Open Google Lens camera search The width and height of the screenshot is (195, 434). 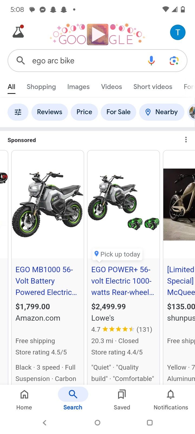[x=174, y=61]
